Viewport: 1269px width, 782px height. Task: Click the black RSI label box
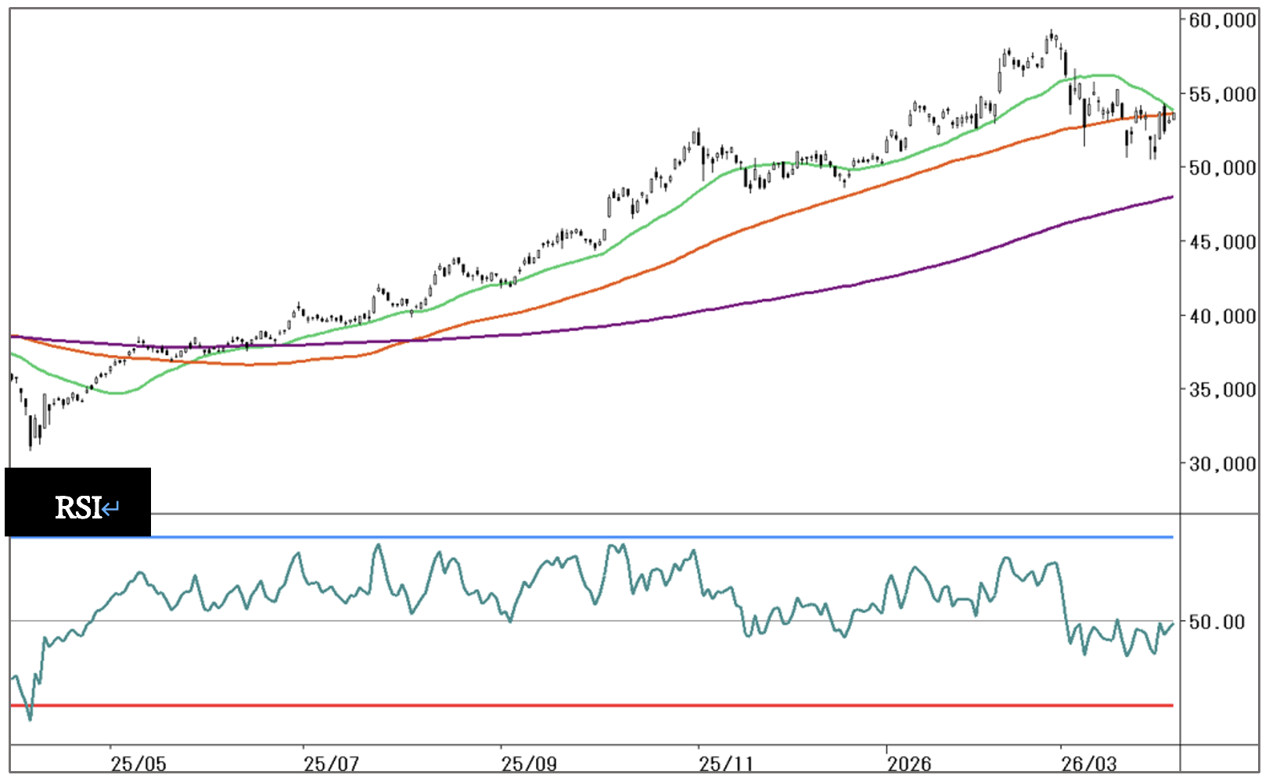(x=77, y=501)
